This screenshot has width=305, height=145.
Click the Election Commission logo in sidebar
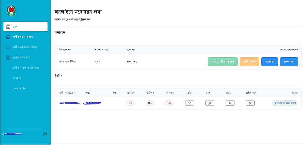click(12, 10)
